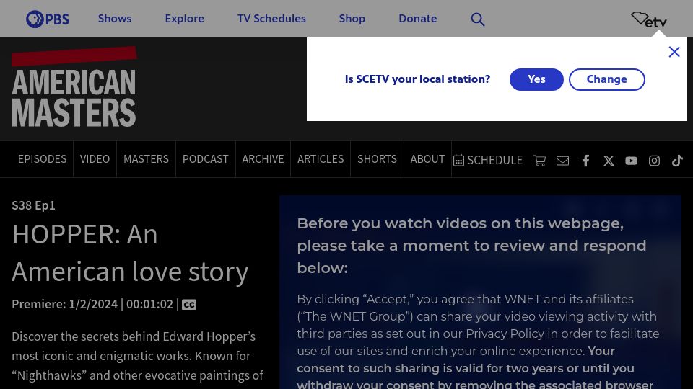Open the Privacy Policy link
This screenshot has height=389, width=693.
tap(505, 334)
